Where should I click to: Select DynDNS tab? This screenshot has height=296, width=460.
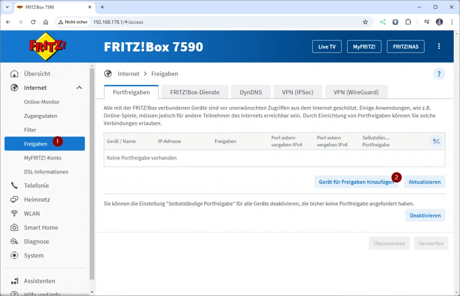point(251,92)
